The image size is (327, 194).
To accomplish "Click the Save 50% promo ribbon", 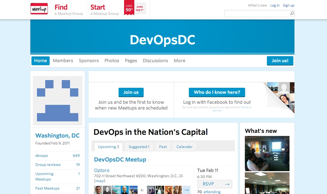I will pos(129,8).
